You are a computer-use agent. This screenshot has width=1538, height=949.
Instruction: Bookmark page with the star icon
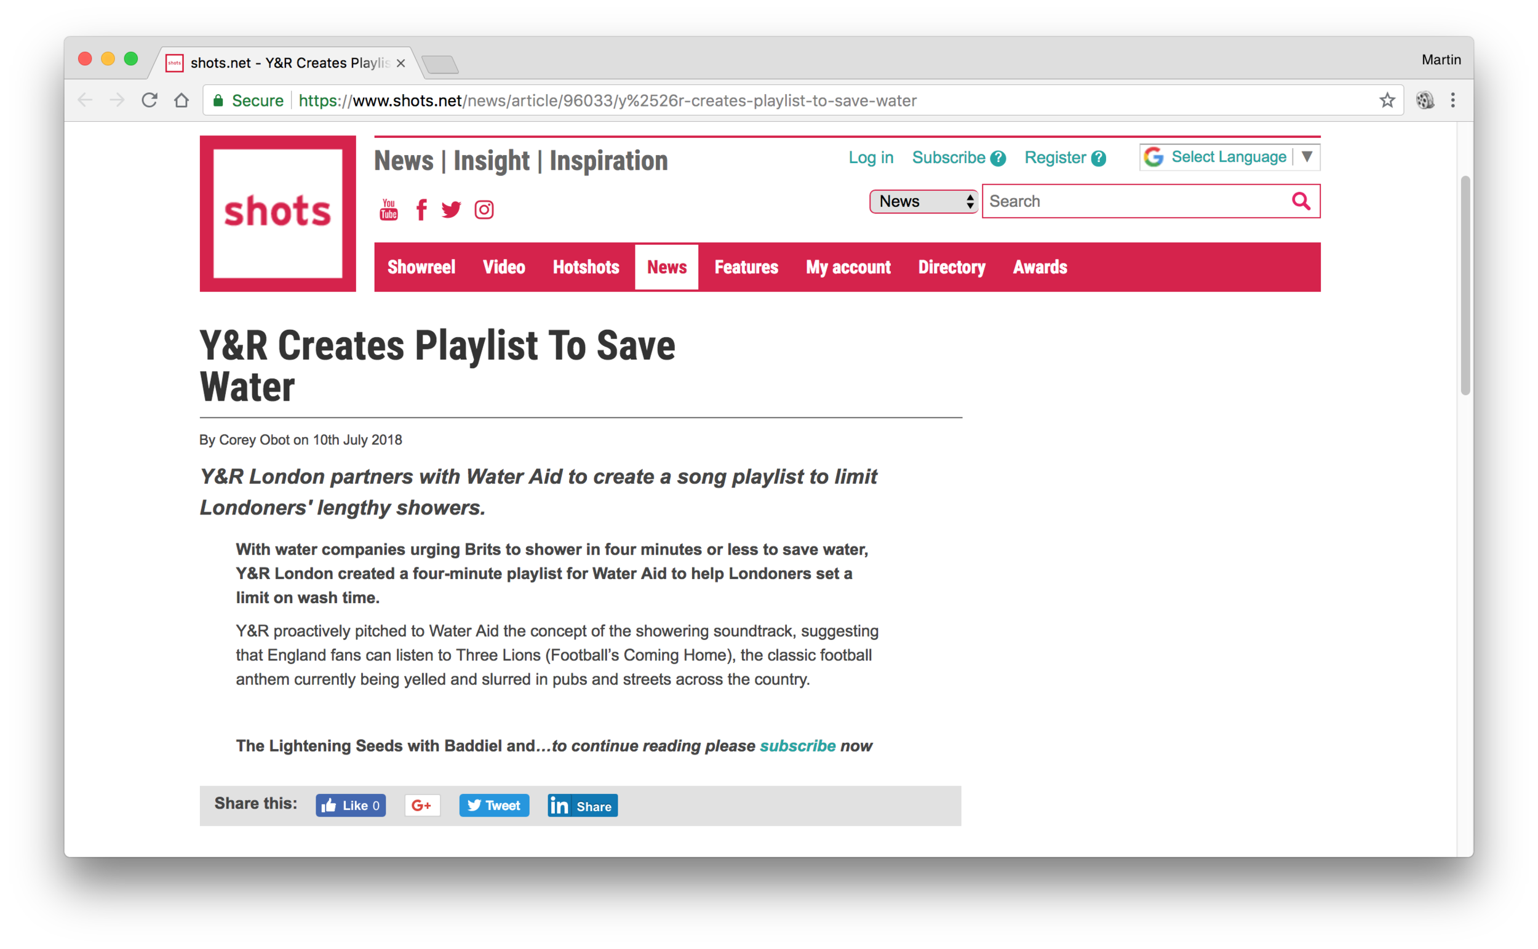(x=1387, y=100)
